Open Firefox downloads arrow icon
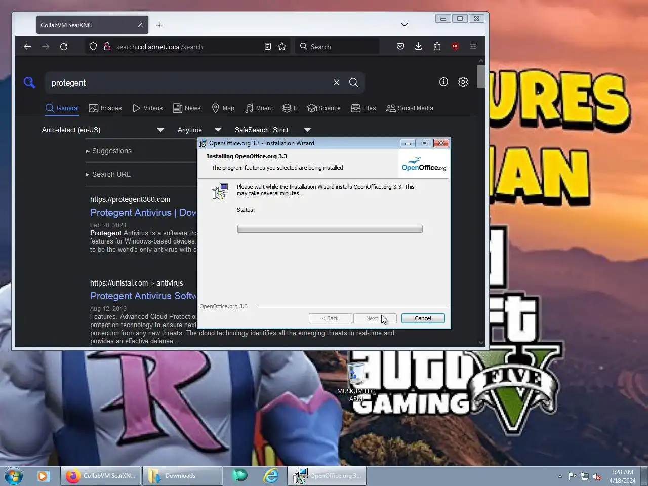The image size is (648, 486). 419,46
